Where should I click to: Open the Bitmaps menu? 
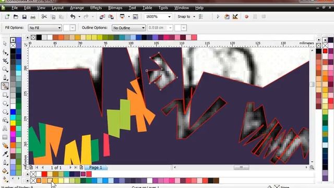[x=115, y=8]
